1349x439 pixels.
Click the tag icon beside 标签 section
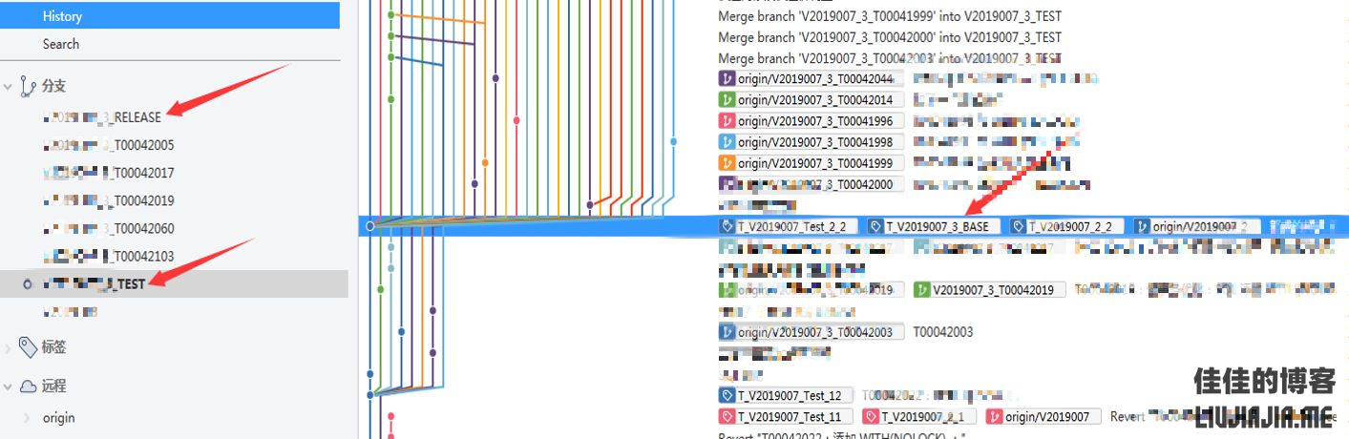28,347
